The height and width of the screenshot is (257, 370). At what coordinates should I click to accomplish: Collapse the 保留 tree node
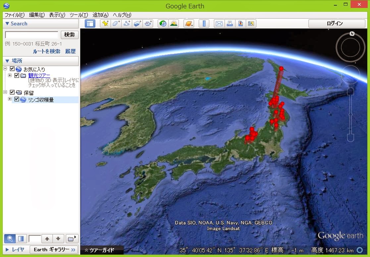click(x=5, y=92)
